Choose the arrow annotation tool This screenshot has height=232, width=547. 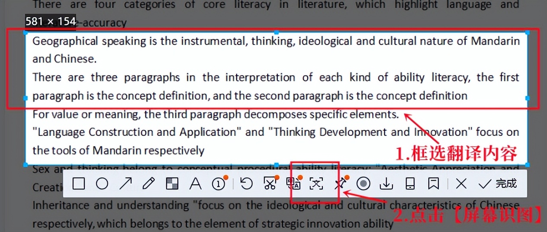tap(125, 184)
